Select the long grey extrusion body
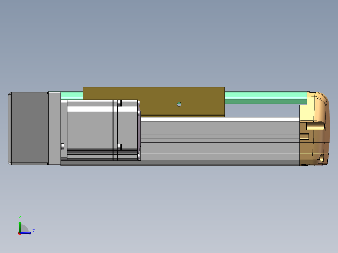This screenshot has width=338, height=253. (220, 141)
